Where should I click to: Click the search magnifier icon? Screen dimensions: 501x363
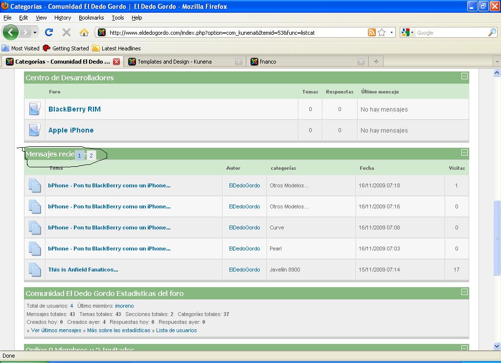tap(492, 33)
